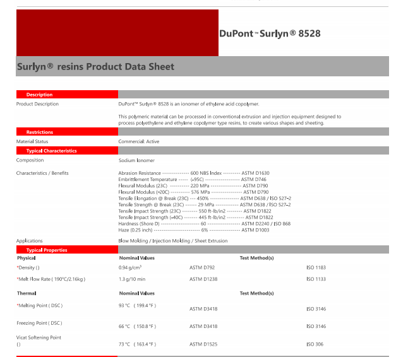The width and height of the screenshot is (396, 357).
Task: Click the Product Description label
Action: coord(37,104)
